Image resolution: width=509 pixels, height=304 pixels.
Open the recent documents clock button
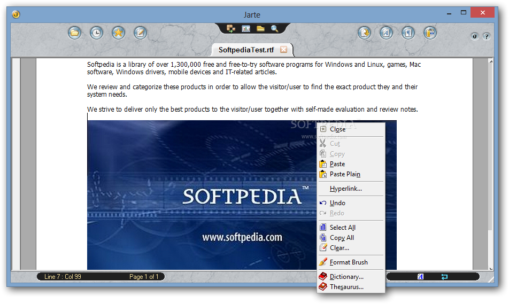96,33
